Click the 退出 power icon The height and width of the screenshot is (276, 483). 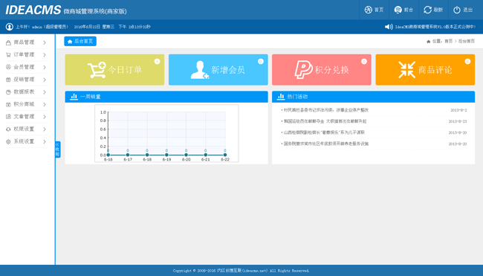point(457,10)
